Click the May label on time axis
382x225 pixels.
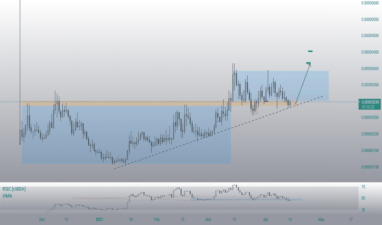(321, 219)
